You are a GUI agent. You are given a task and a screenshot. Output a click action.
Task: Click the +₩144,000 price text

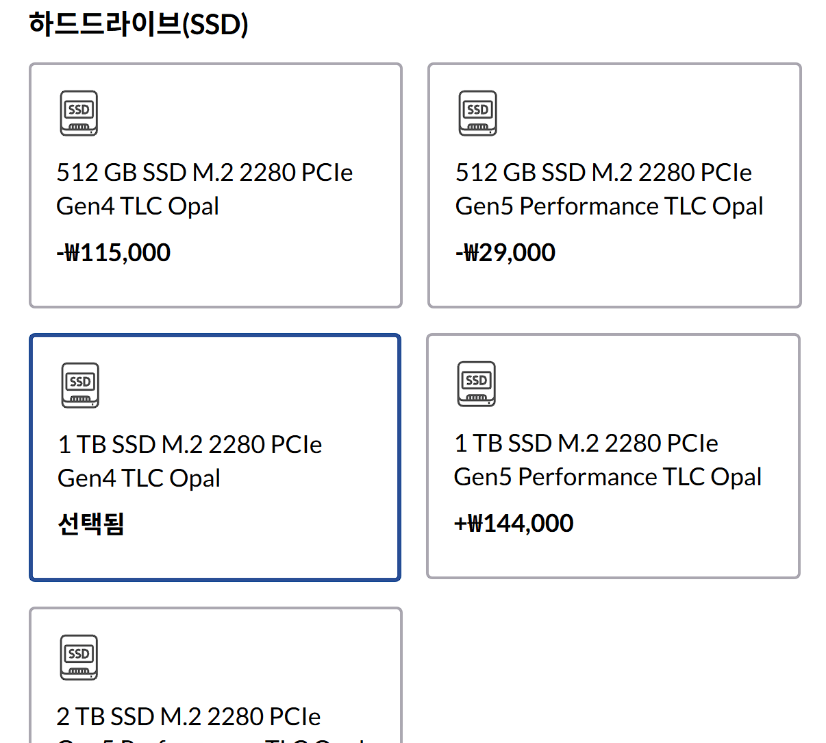(514, 523)
